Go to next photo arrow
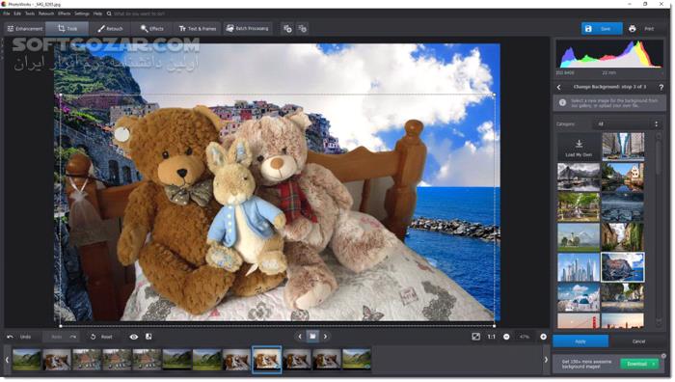 (326, 337)
